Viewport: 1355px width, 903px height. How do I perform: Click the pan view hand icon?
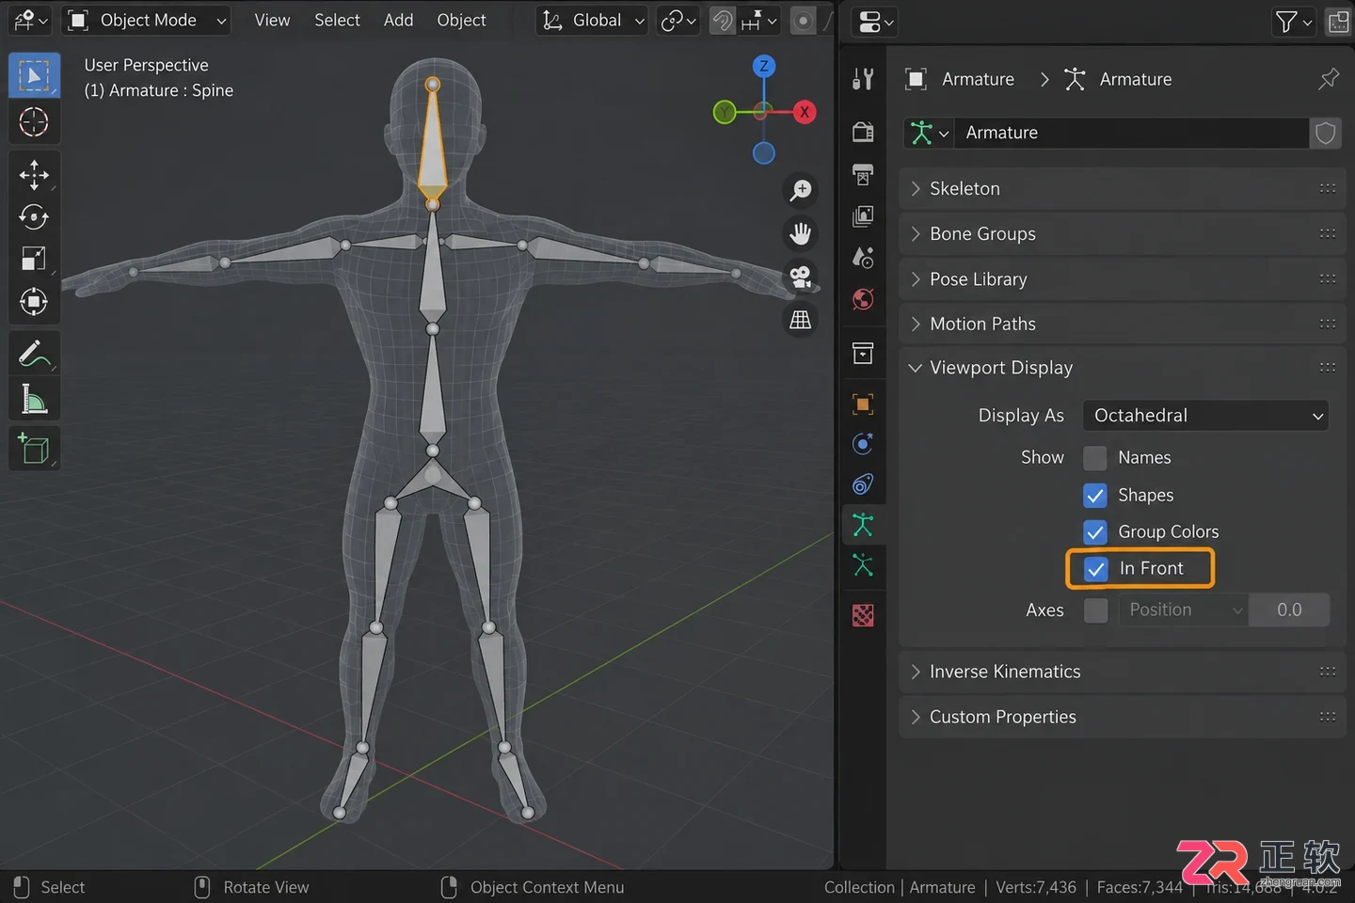click(801, 233)
